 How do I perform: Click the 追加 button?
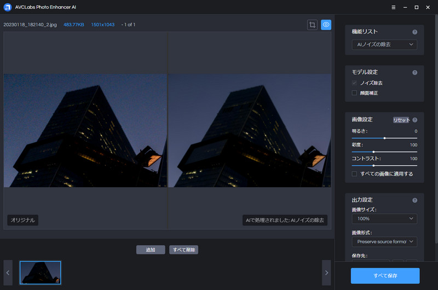point(151,250)
